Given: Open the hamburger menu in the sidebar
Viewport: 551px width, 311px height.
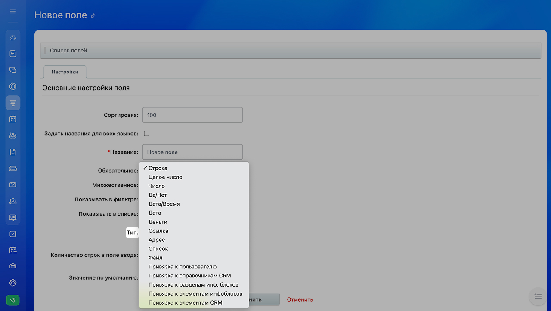Looking at the screenshot, I should pyautogui.click(x=13, y=11).
